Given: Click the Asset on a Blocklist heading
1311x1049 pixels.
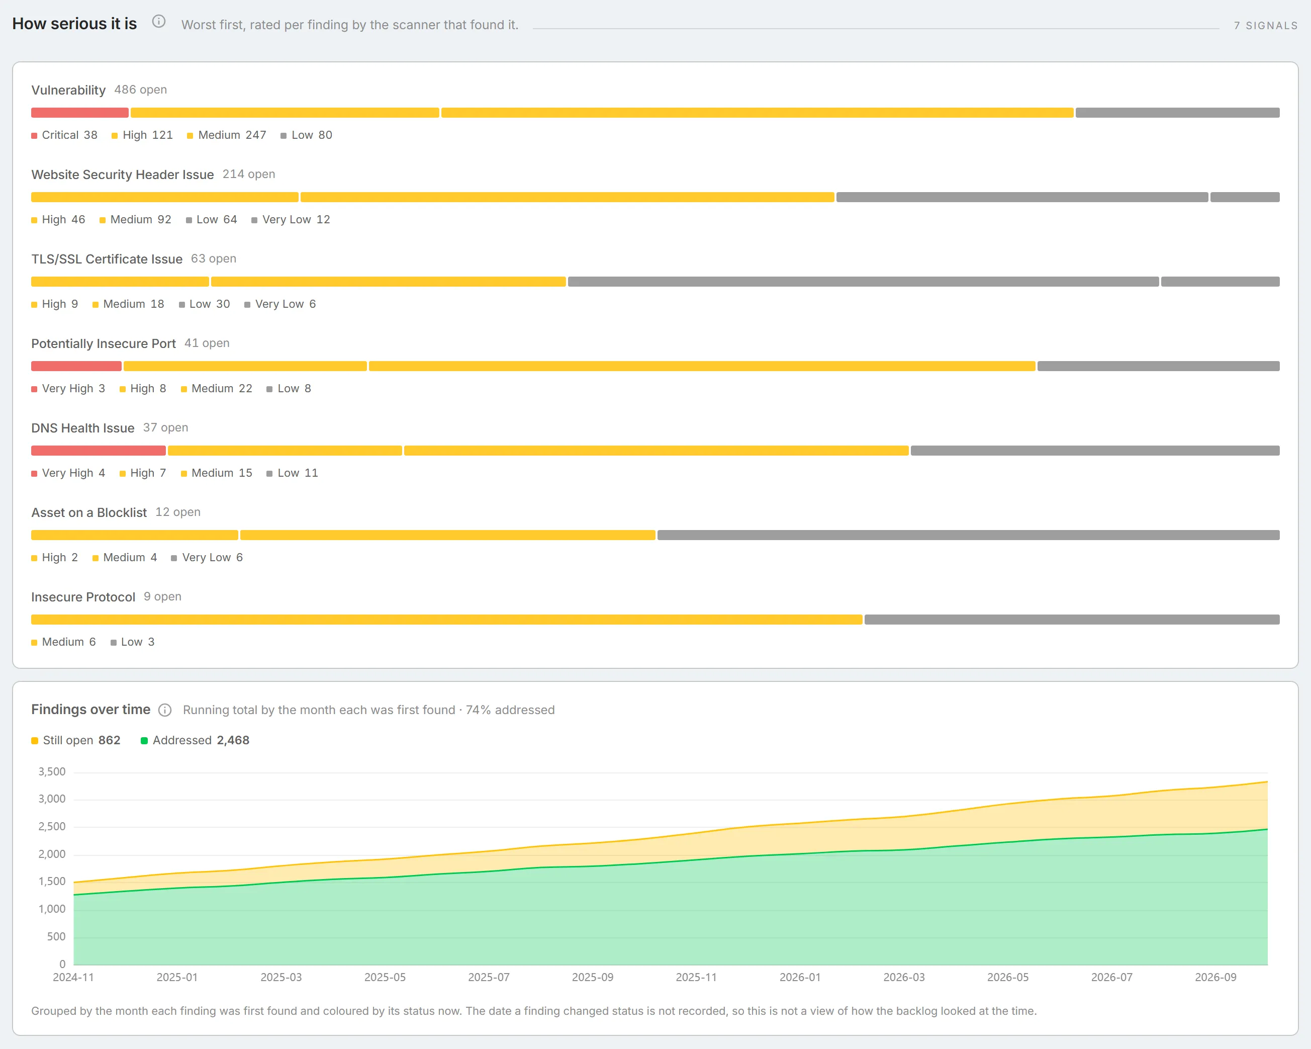Looking at the screenshot, I should coord(89,513).
